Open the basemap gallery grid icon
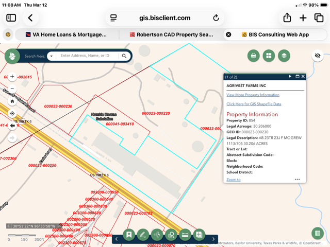Image resolution: width=330 pixels, height=247 pixels. click(x=269, y=56)
